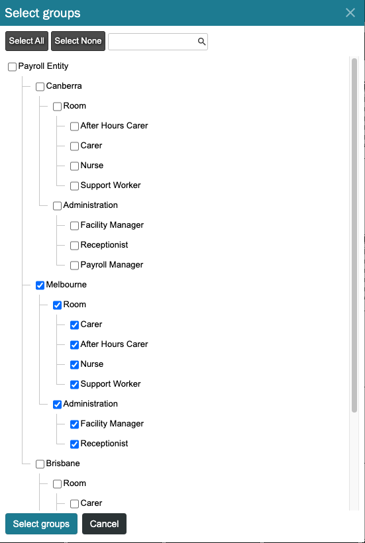
Task: Select the Canberra Administration tree item
Action: pos(90,205)
